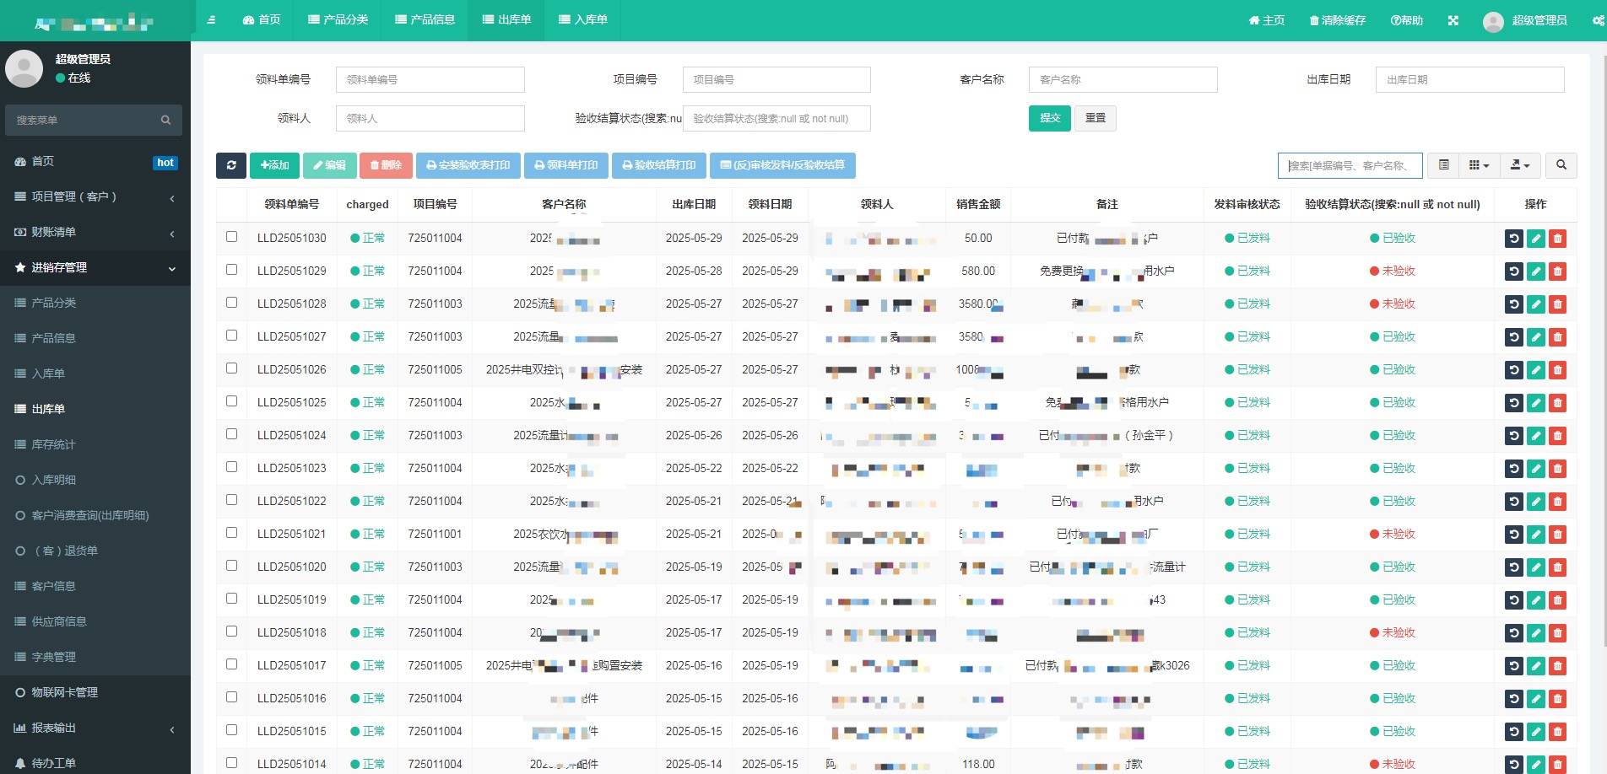Toggle table card view icon
The height and width of the screenshot is (774, 1607).
[x=1443, y=165]
